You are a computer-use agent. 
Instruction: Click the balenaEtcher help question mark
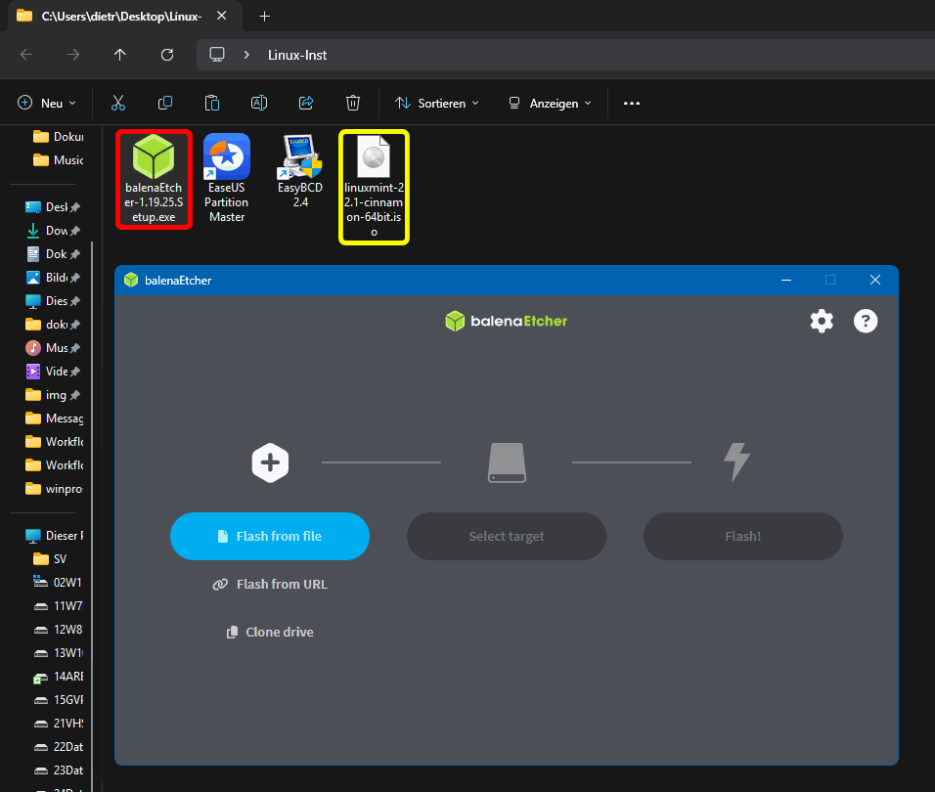click(866, 321)
